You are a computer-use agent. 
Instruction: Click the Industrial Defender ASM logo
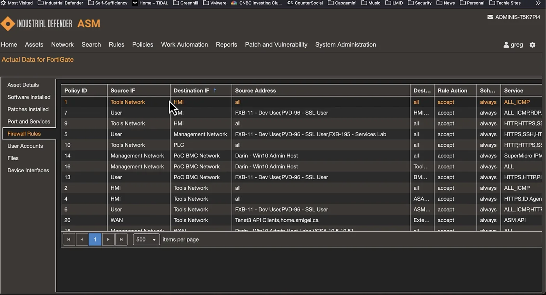(x=50, y=24)
